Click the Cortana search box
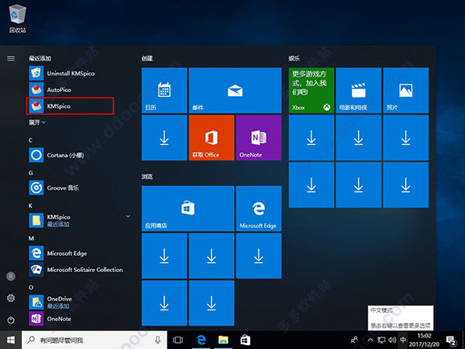Image resolution: width=465 pixels, height=349 pixels. pyautogui.click(x=95, y=340)
